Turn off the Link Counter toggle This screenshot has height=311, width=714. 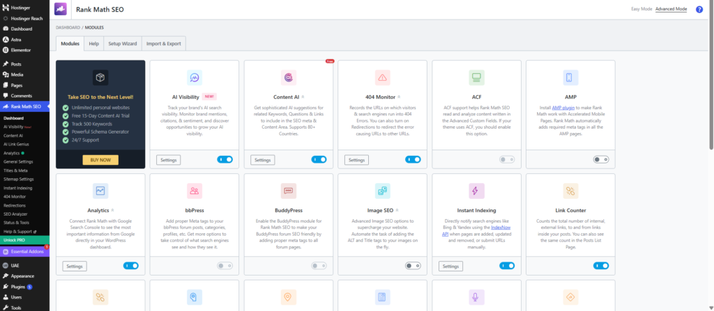click(x=601, y=266)
